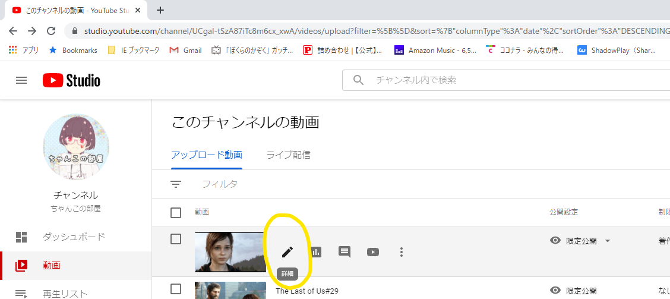Image resolution: width=670 pixels, height=299 pixels.
Task: Open the Amazon Music bookmark
Action: click(x=435, y=50)
